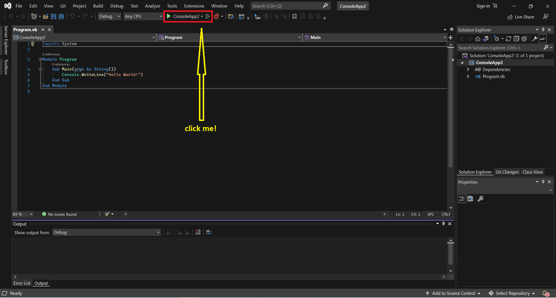The height and width of the screenshot is (298, 556).
Task: Toggle auto-hide pin on the Solution Explorer panel
Action: click(x=543, y=30)
